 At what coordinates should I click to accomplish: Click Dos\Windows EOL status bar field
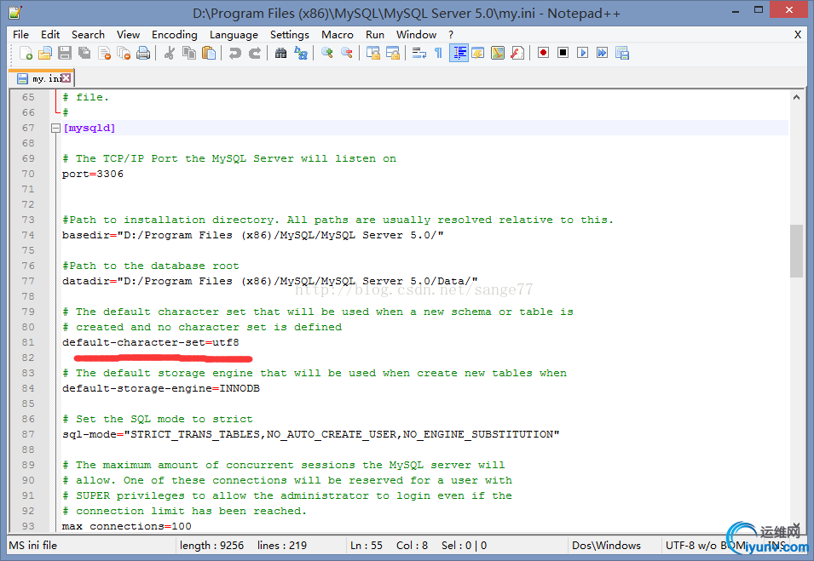606,546
